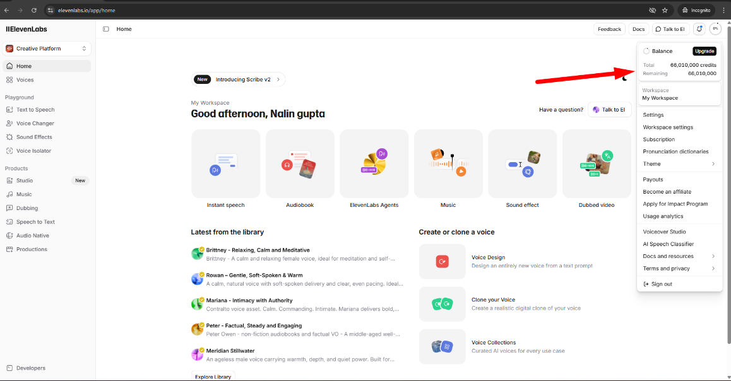731x381 pixels.
Task: Expand Docs and resources submenu
Action: [x=679, y=256]
